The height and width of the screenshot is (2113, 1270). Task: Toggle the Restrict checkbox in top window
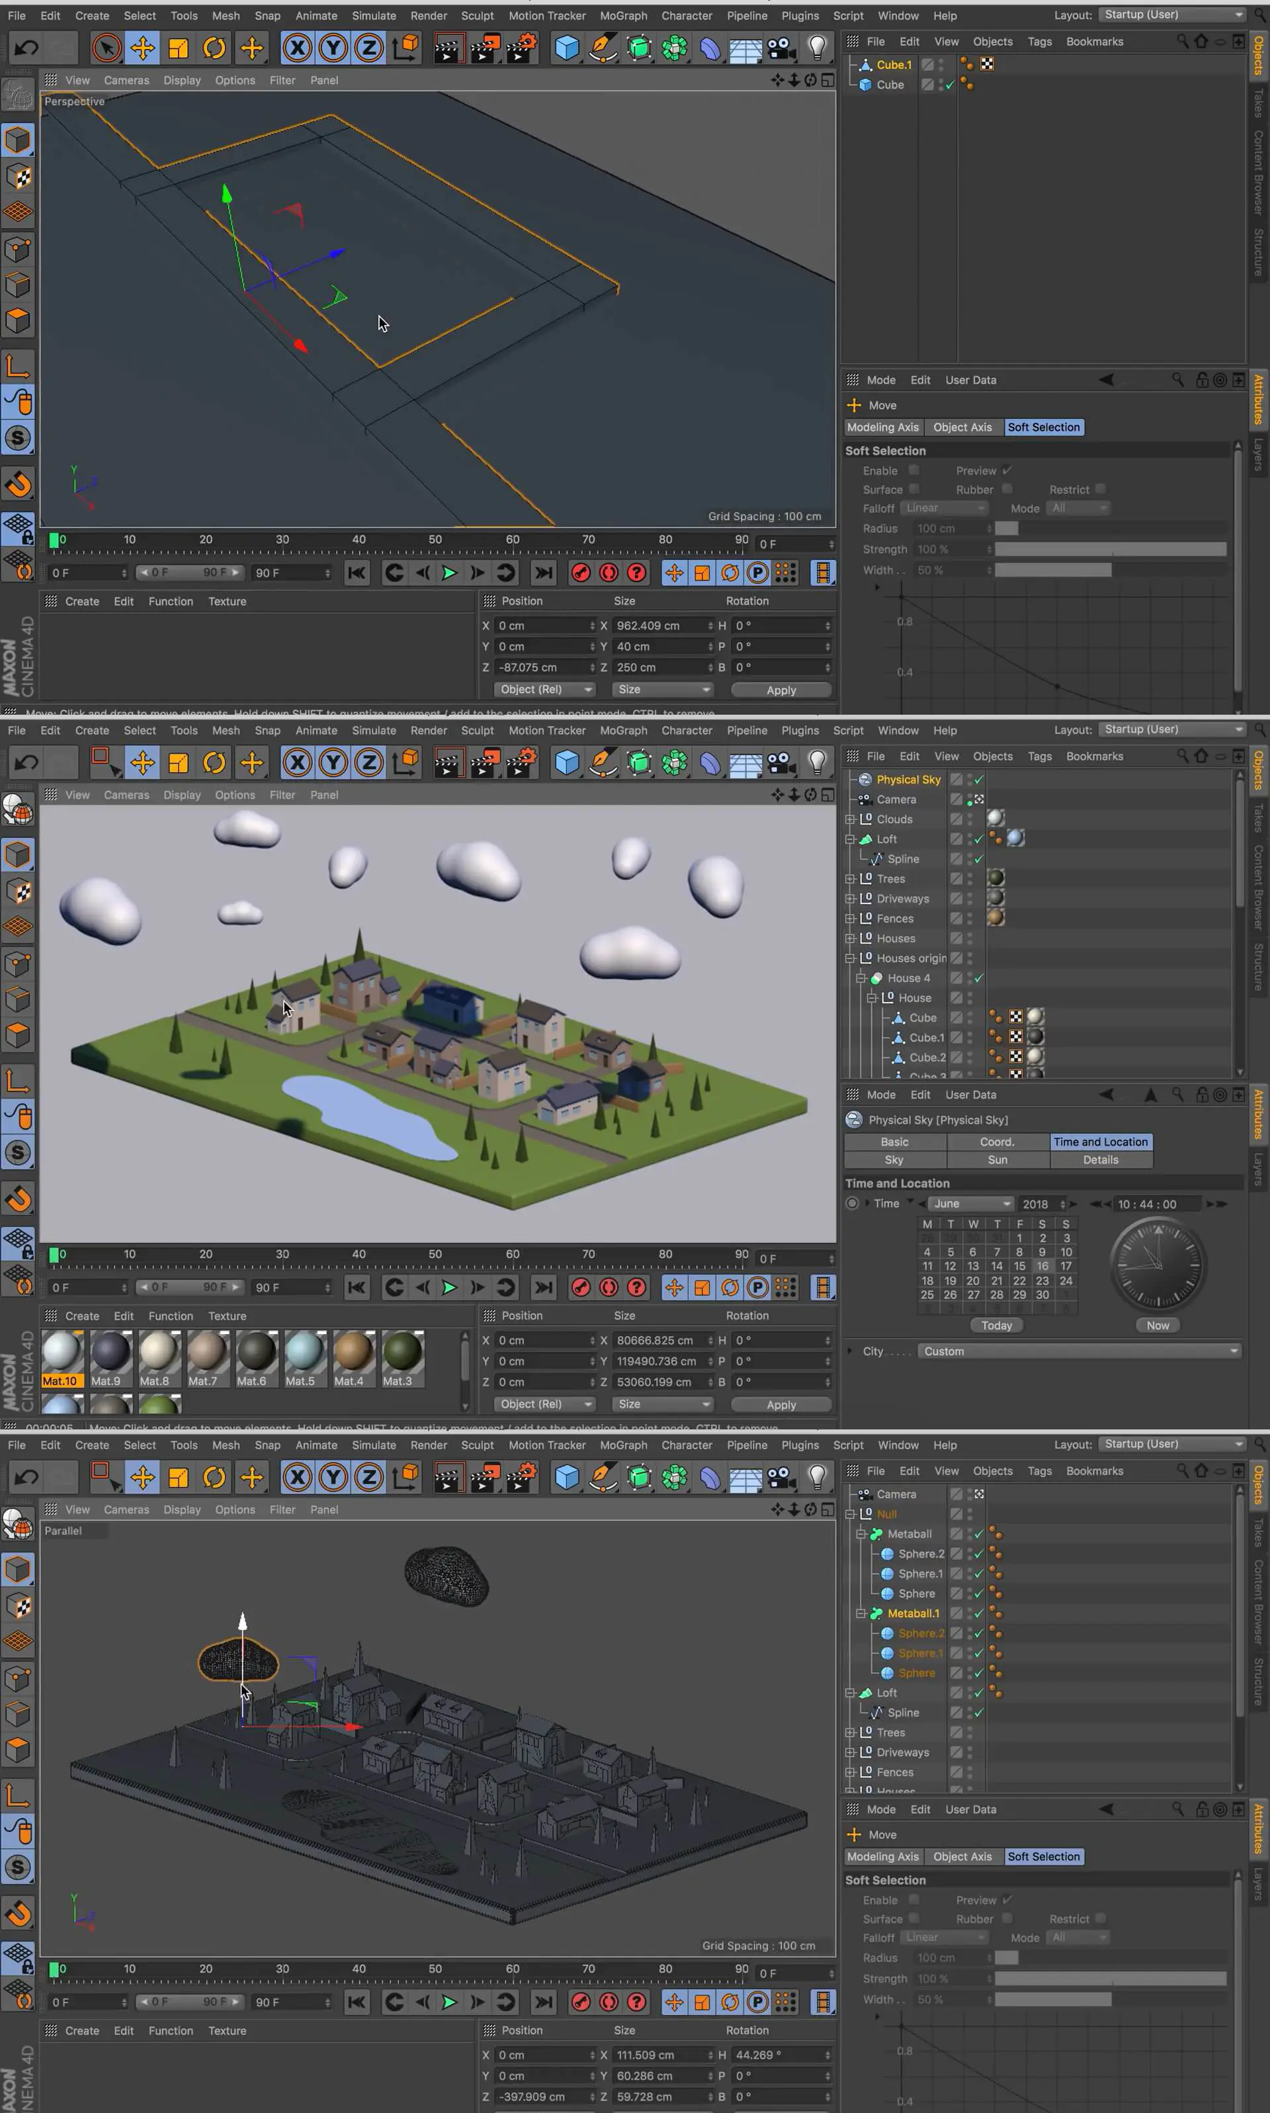tap(1101, 489)
